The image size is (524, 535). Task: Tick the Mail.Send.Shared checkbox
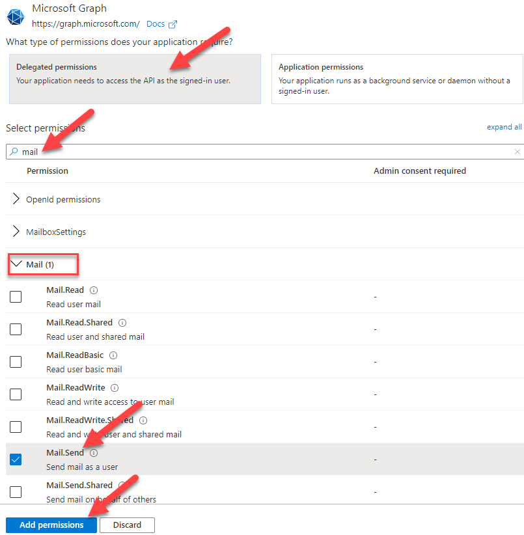[x=16, y=492]
